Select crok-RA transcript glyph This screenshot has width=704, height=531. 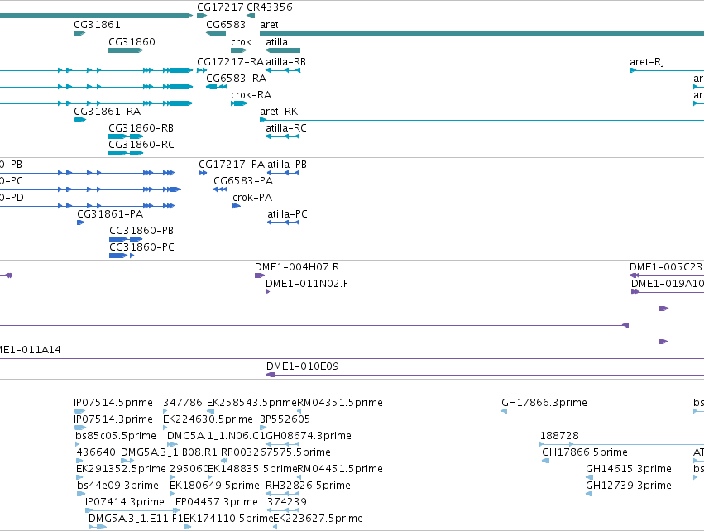pos(239,103)
